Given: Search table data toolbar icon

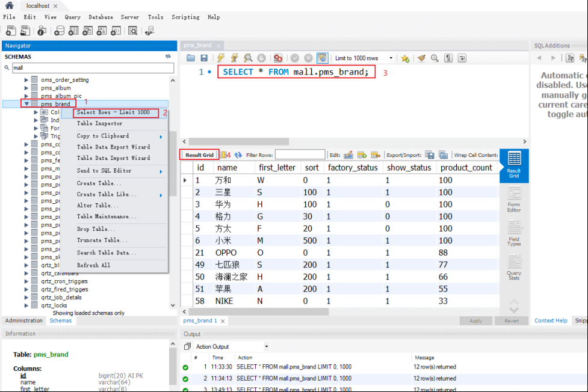Looking at the screenshot, I should click(133, 31).
